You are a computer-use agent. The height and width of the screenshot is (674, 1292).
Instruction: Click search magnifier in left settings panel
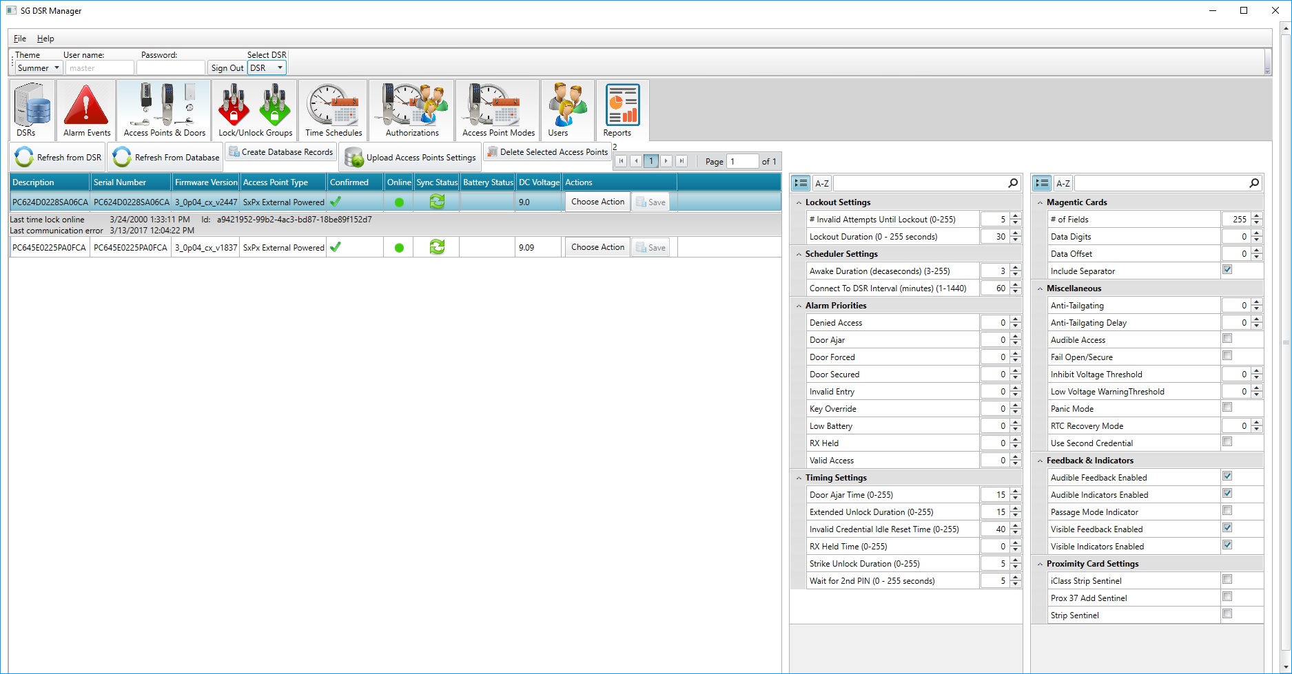1013,183
